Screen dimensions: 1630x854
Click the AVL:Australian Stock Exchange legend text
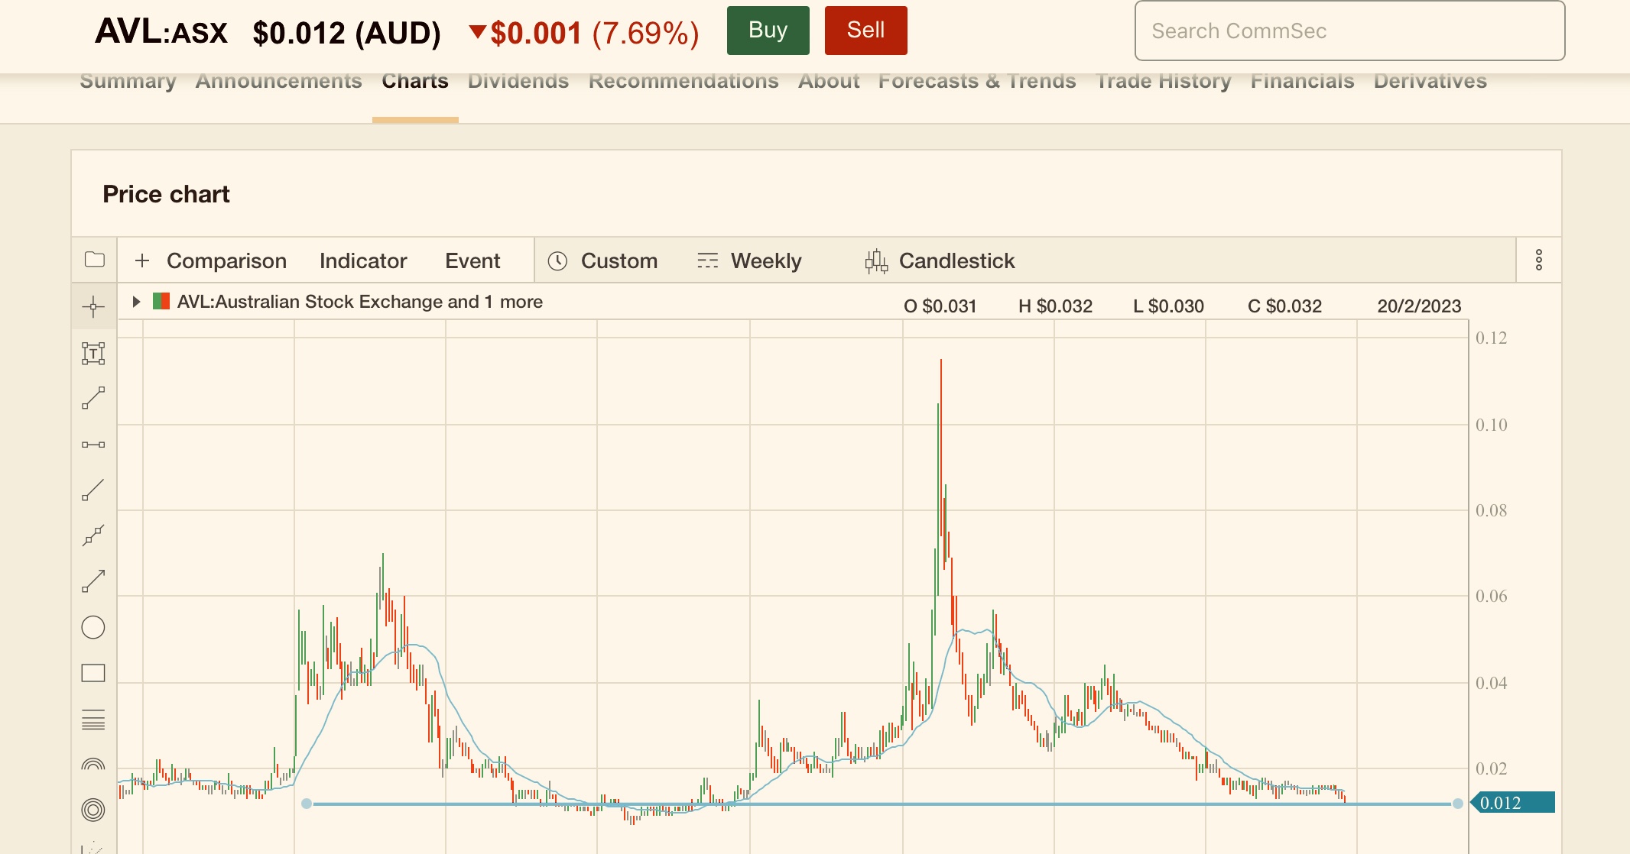360,302
